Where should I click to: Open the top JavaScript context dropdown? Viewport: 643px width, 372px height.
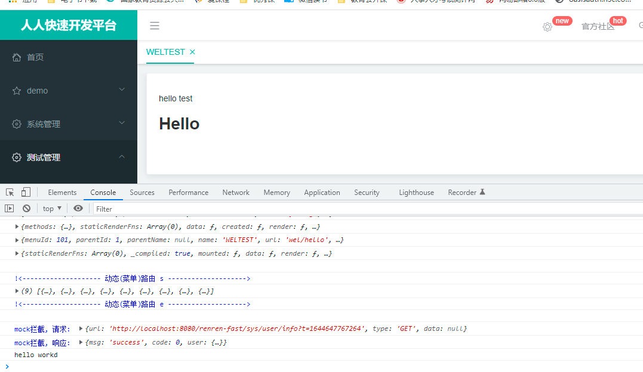coord(52,209)
